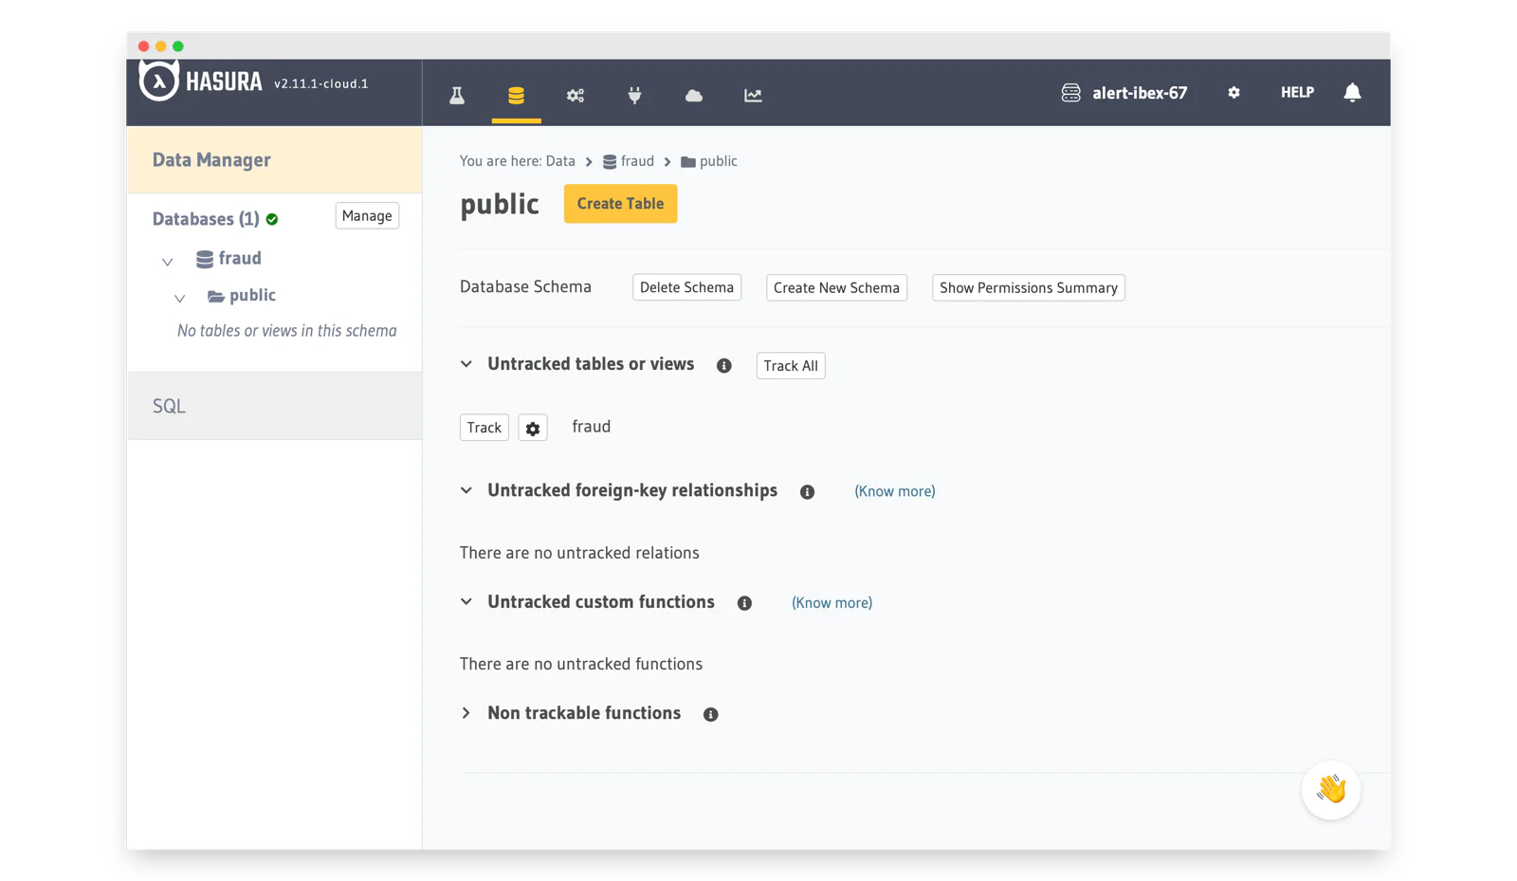Expand Non trackable functions section
This screenshot has height=881, width=1517.
click(466, 713)
